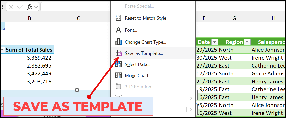Screen dimensions: 286x118
Task: Confirm formula entry with the checkmark
Action: (x=20, y=7)
